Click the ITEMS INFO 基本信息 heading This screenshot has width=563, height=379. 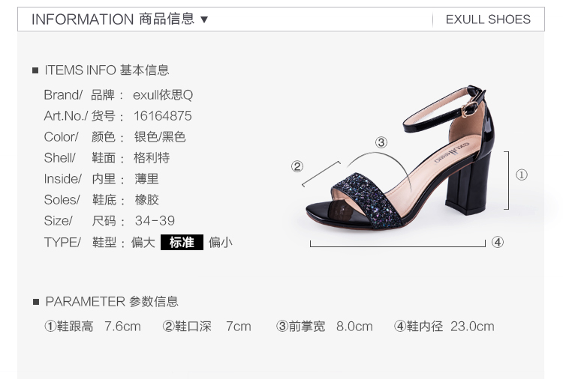[x=107, y=70]
